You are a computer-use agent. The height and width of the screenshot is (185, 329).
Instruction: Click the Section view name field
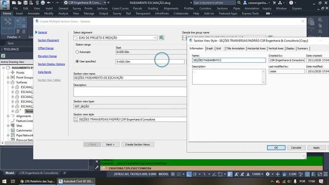click(130, 78)
